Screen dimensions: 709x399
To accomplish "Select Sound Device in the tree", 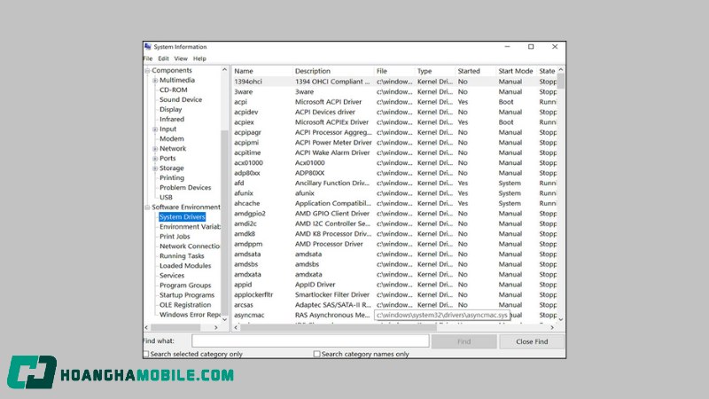I will 181,99.
